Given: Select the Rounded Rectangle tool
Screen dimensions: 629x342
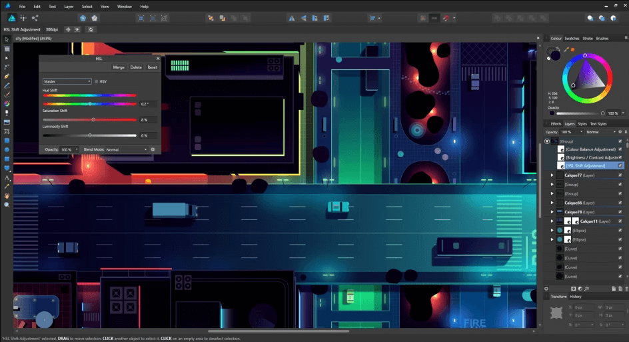Looking at the screenshot, I should click(x=7, y=159).
